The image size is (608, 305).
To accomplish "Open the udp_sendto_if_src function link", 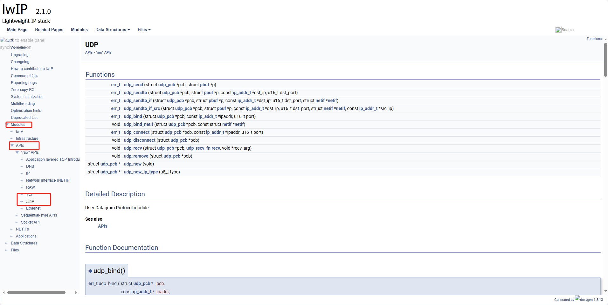I will 142,108.
